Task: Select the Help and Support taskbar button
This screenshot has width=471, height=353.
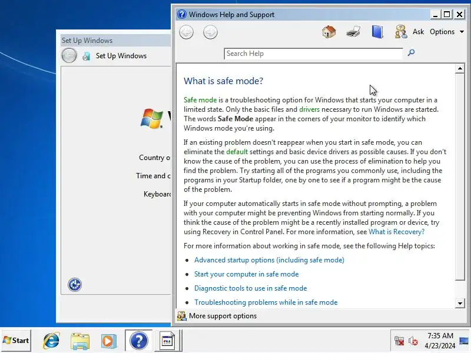Action: 138,341
